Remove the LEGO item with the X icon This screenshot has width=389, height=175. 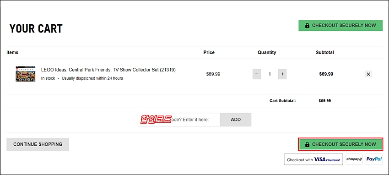(x=368, y=74)
